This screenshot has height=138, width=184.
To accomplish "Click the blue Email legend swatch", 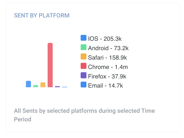I will tap(83, 85).
